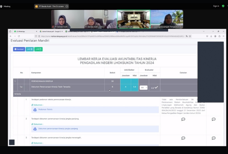Open screen share options ellipsis menu
This screenshot has height=154, width=228.
67,6
